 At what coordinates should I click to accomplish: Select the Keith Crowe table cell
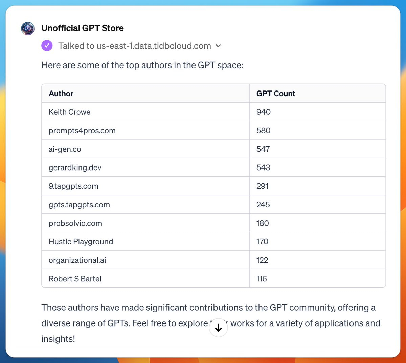point(145,112)
